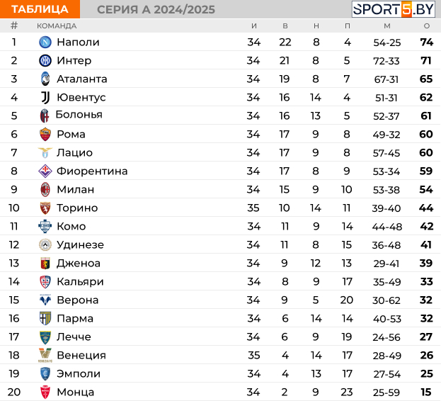Click the Venezia logo icon
The image size is (441, 401).
pos(45,355)
